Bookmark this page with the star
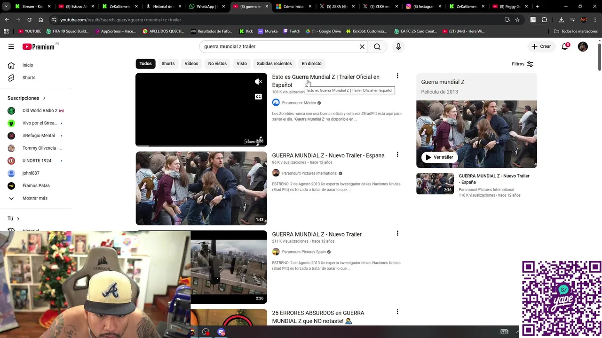The height and width of the screenshot is (338, 602). (517, 20)
